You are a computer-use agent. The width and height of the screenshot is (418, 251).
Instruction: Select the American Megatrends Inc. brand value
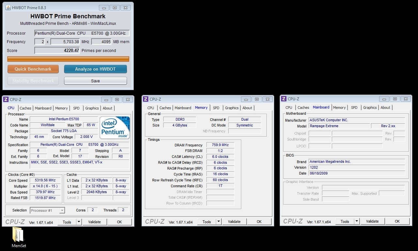(x=357, y=161)
